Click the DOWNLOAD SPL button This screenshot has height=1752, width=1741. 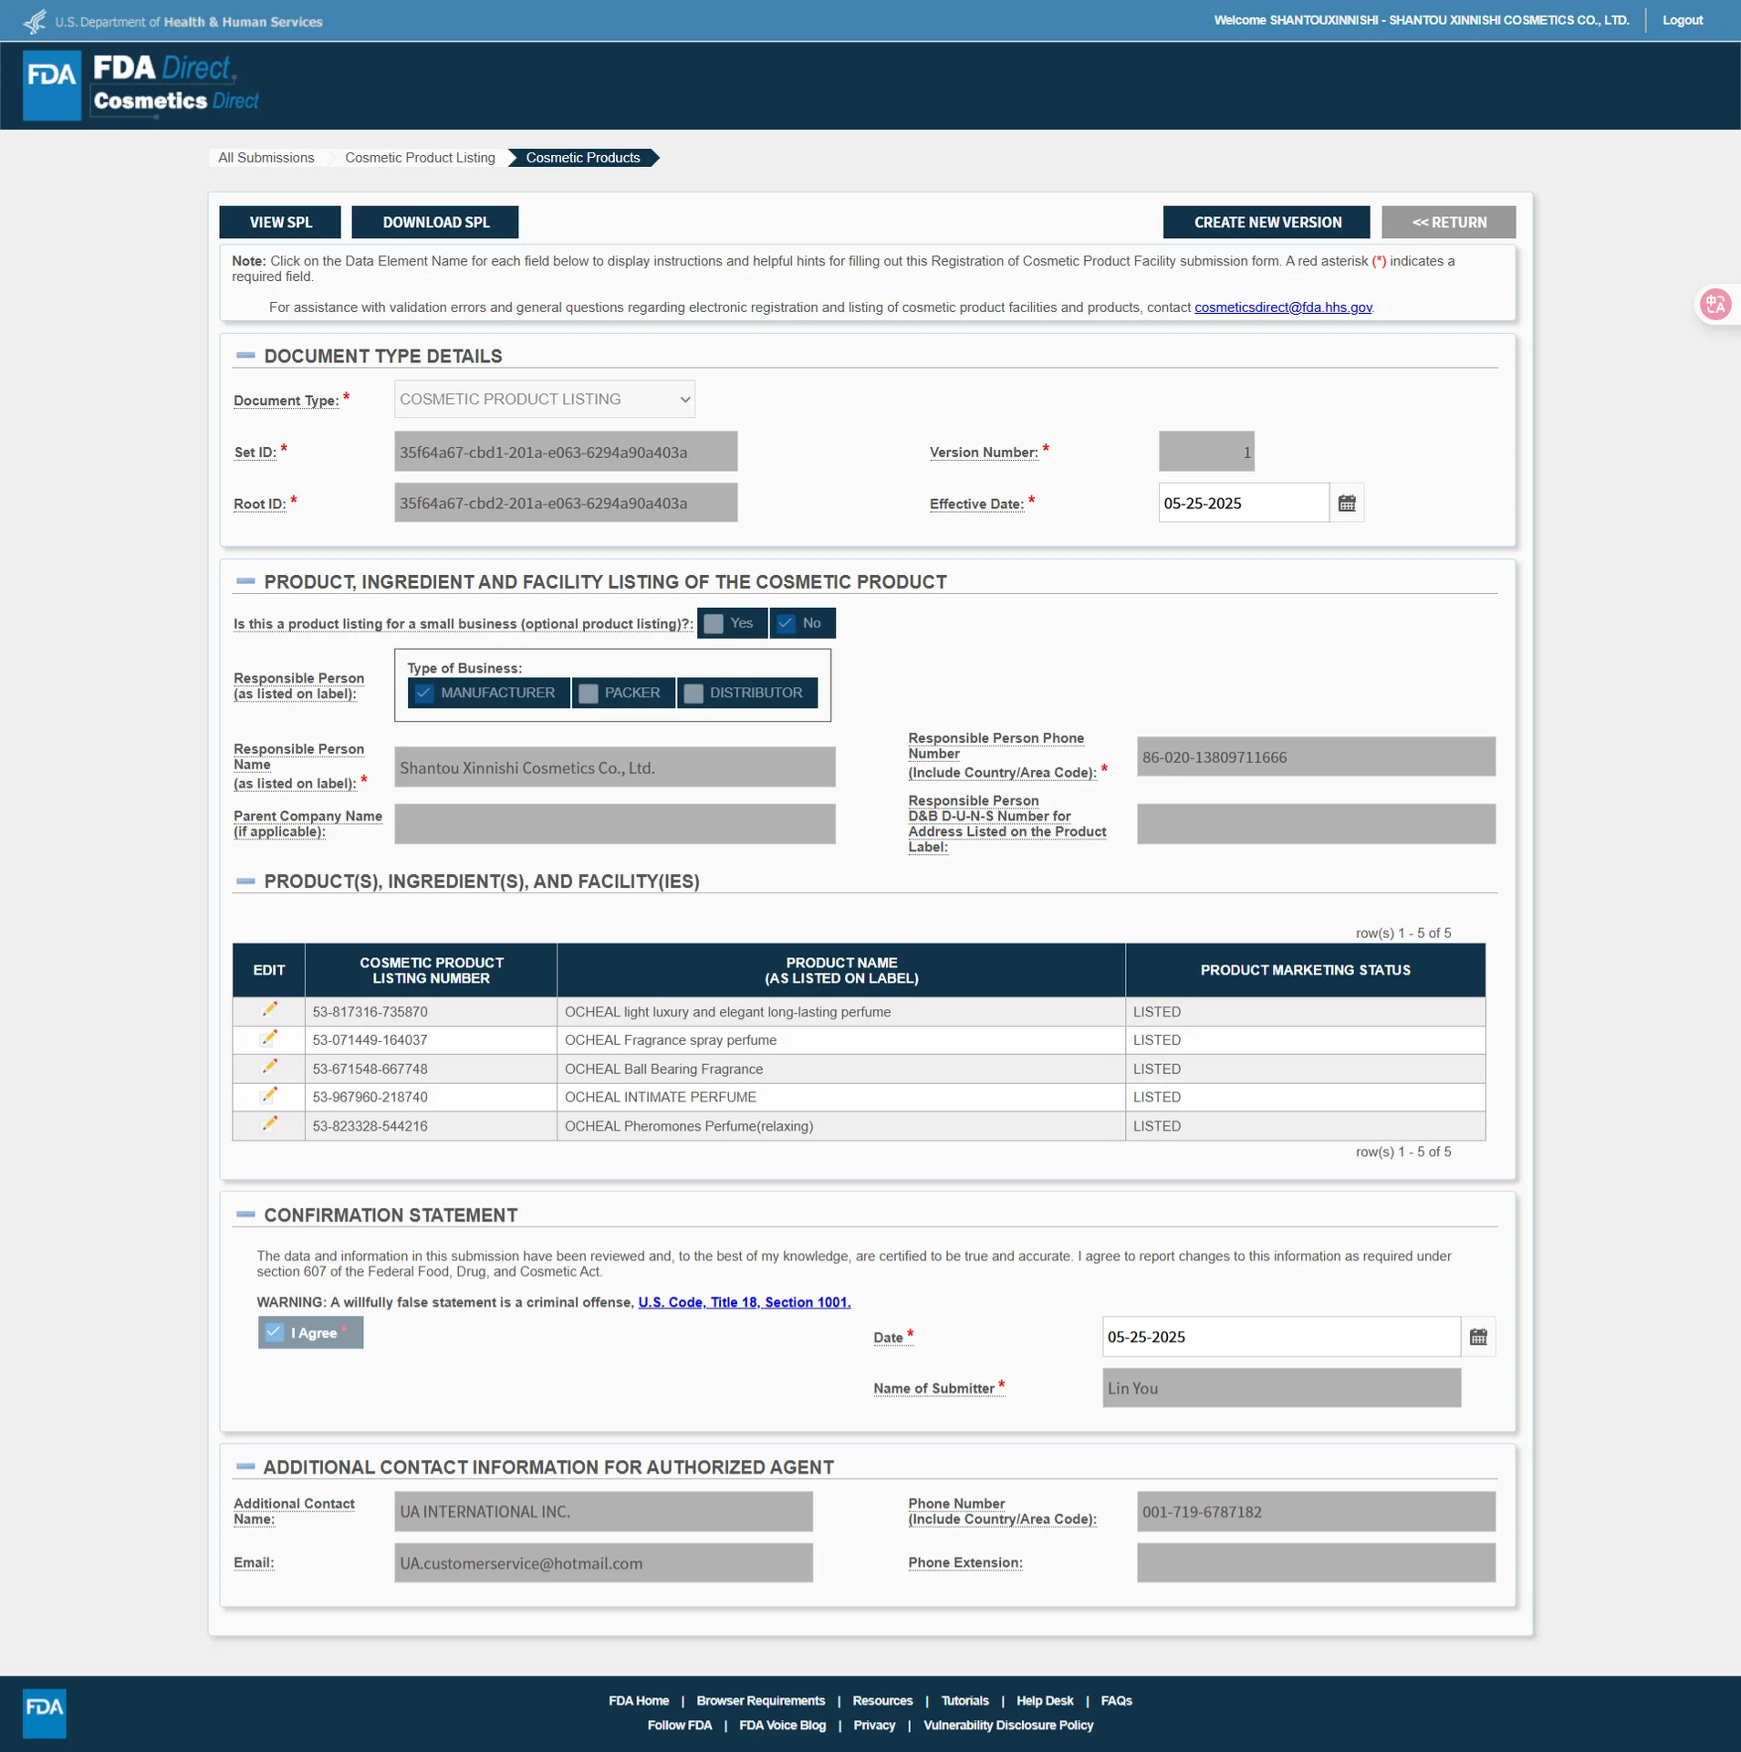coord(435,223)
